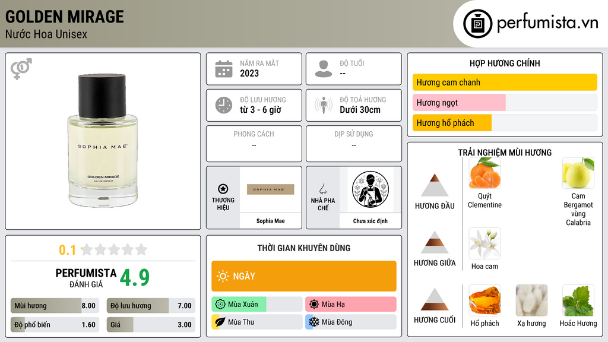
Task: Click the Độ lưu hương 7.00 rating bar
Action: 151,306
